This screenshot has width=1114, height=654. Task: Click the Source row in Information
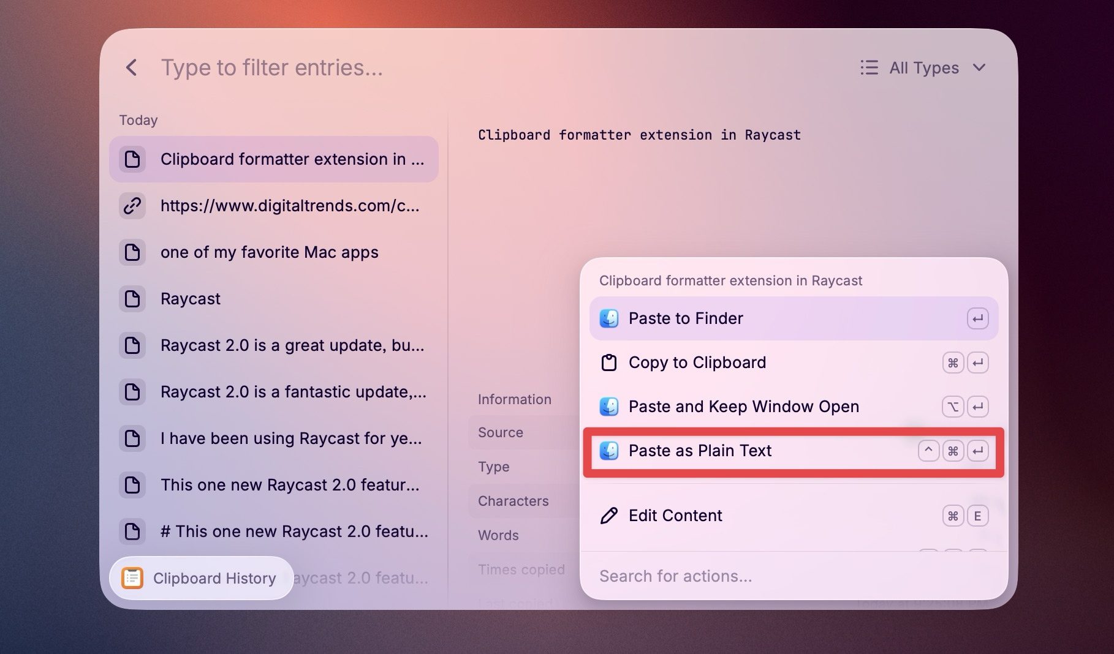click(524, 432)
